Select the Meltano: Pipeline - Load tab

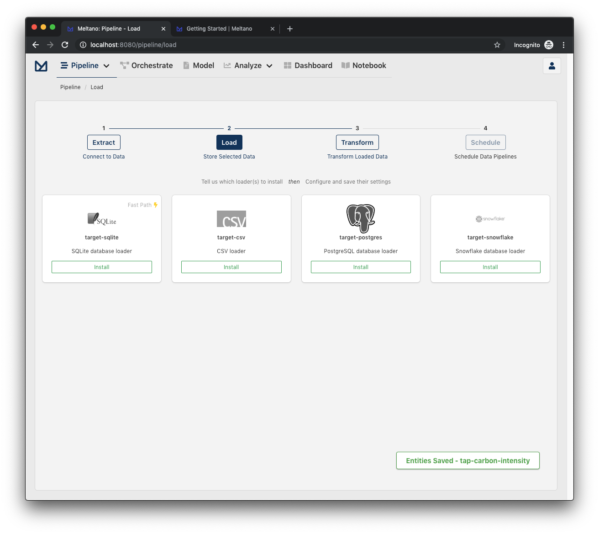116,29
